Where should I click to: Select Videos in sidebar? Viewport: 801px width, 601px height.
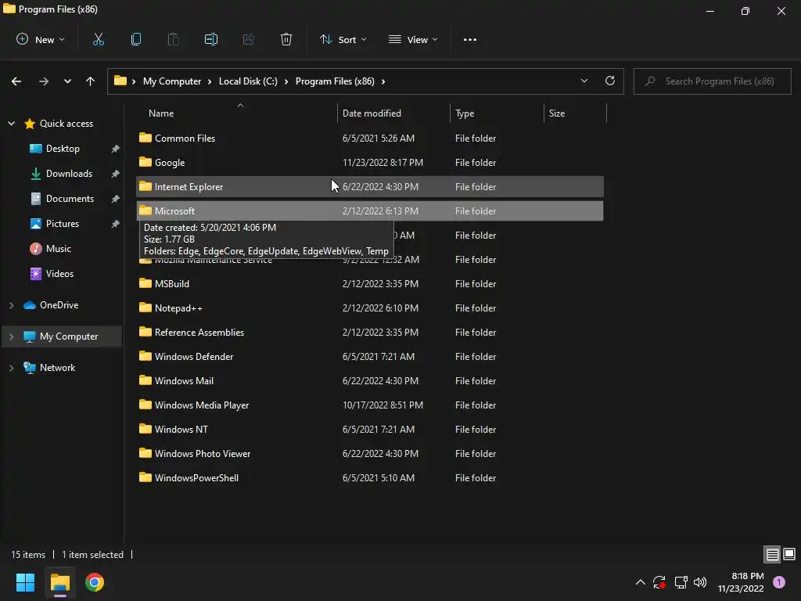click(59, 273)
